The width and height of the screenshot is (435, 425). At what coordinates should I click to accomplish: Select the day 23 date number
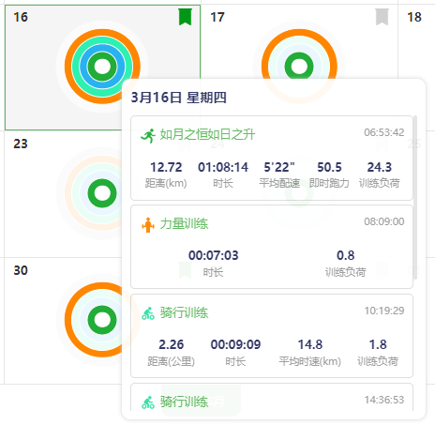coord(21,144)
